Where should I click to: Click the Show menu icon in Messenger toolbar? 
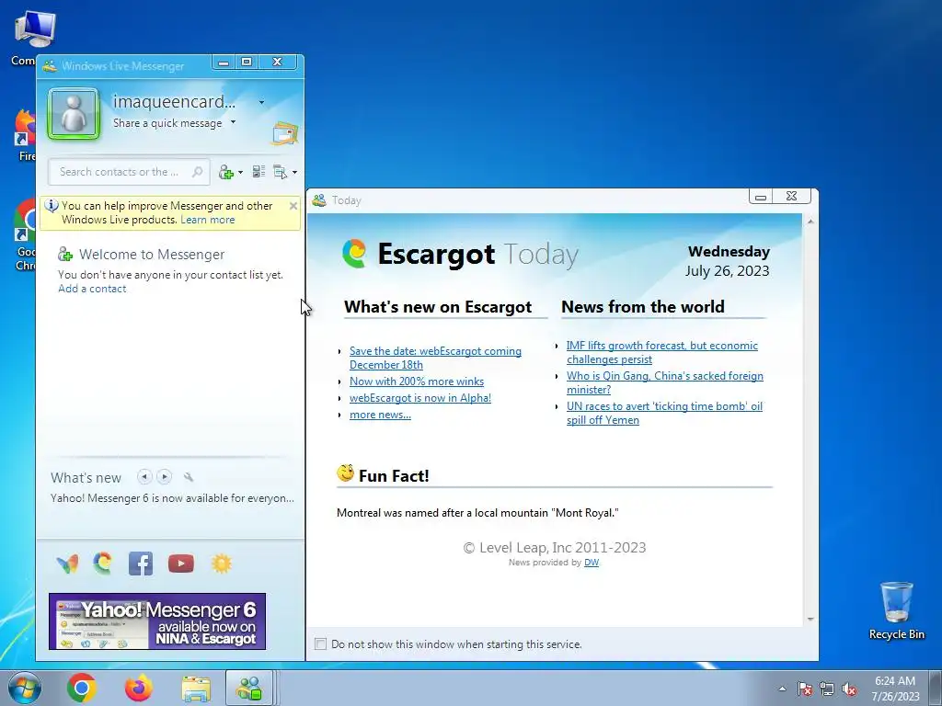(280, 172)
